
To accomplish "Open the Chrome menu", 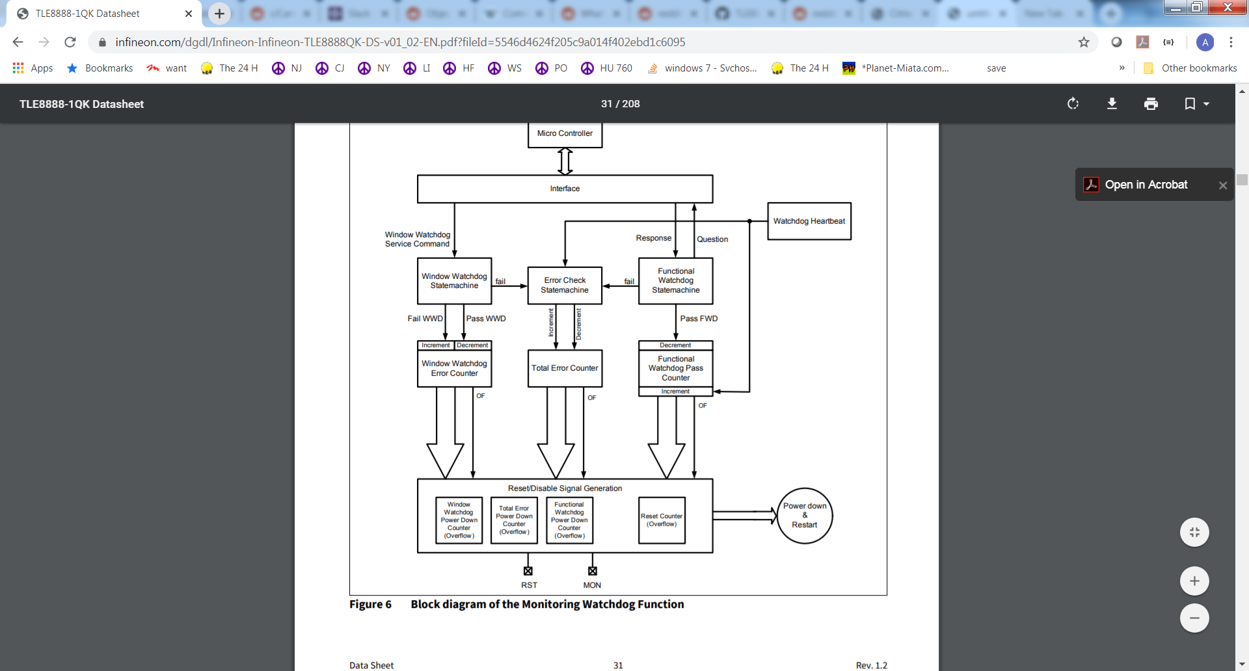I will tap(1231, 42).
